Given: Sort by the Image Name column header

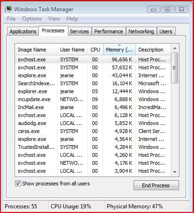Looking at the screenshot, I should (36, 50).
